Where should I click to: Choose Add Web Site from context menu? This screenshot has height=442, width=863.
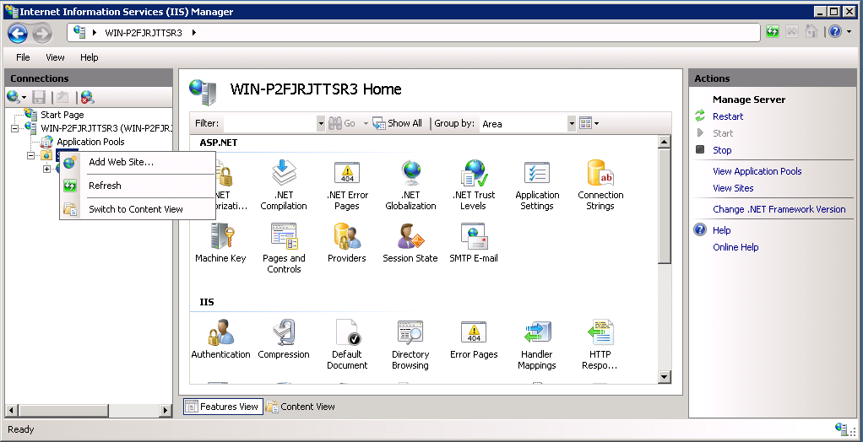[x=138, y=162]
